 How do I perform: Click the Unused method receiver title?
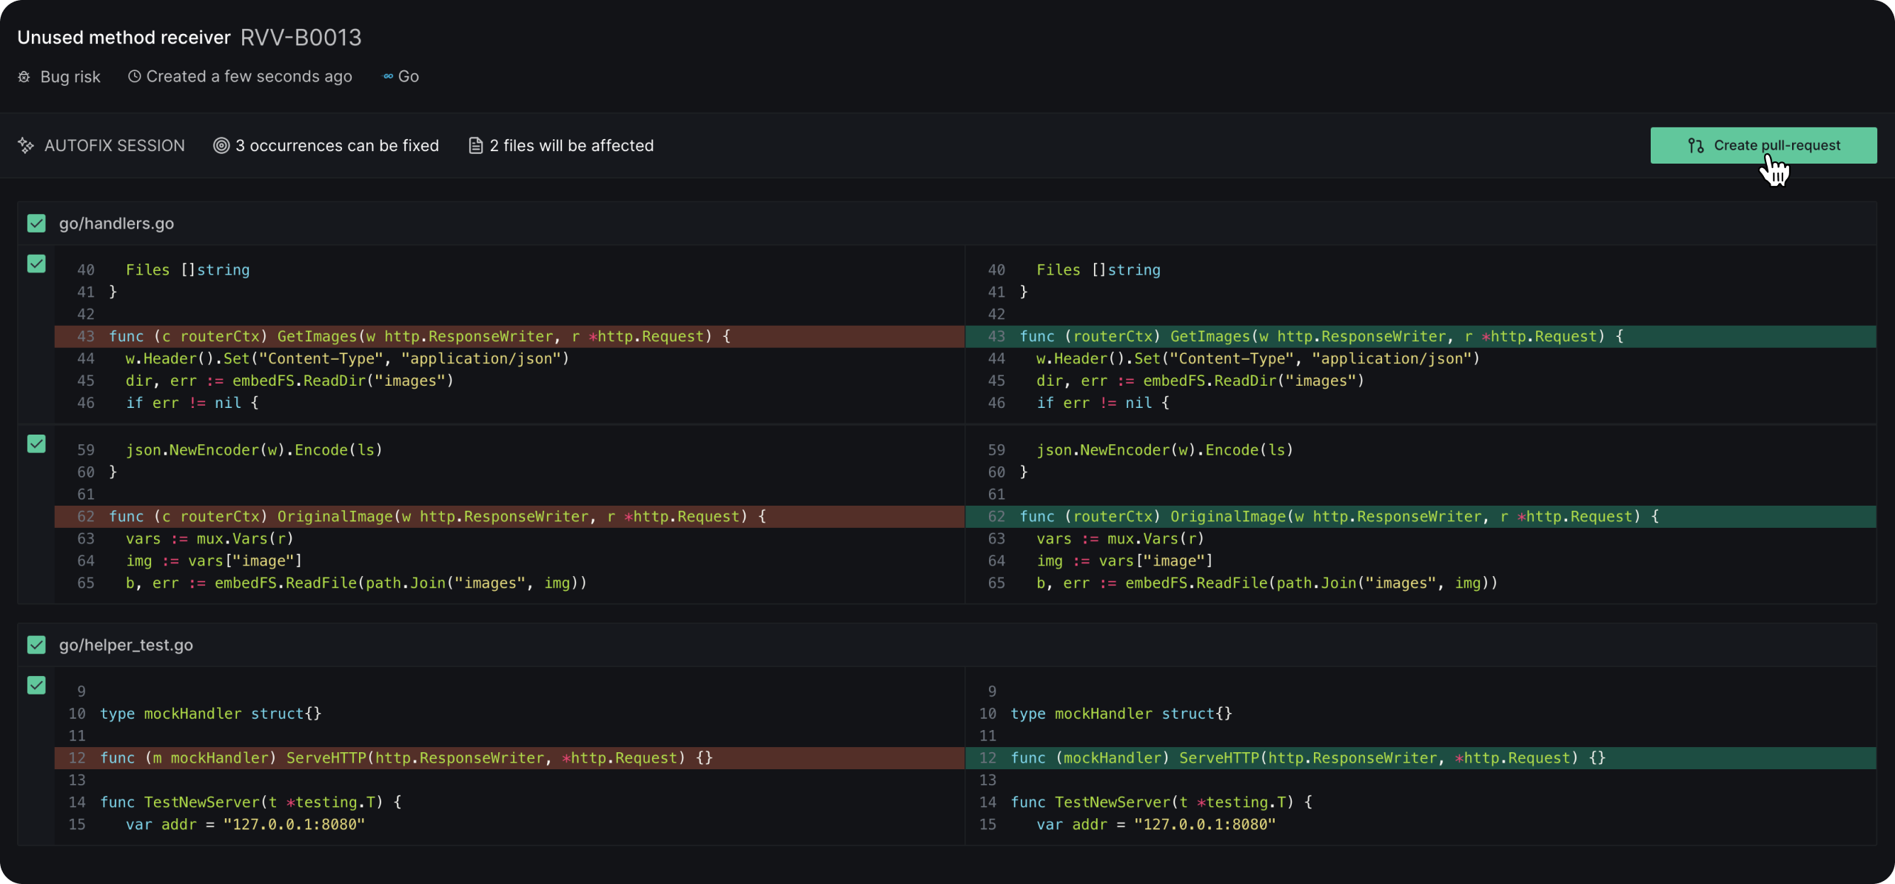[124, 38]
